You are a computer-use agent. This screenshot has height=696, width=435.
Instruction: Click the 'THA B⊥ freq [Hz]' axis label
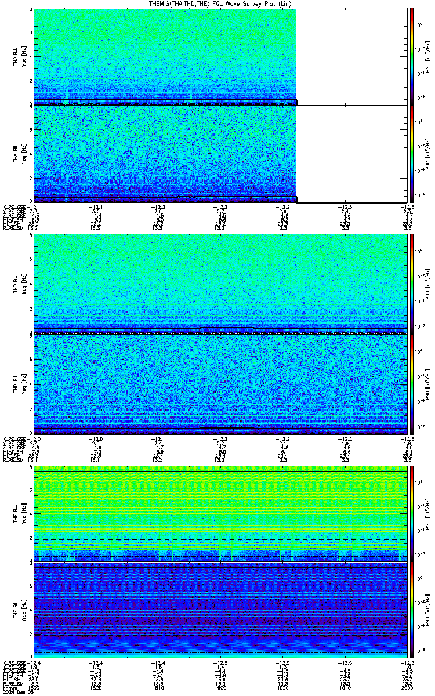(x=19, y=57)
